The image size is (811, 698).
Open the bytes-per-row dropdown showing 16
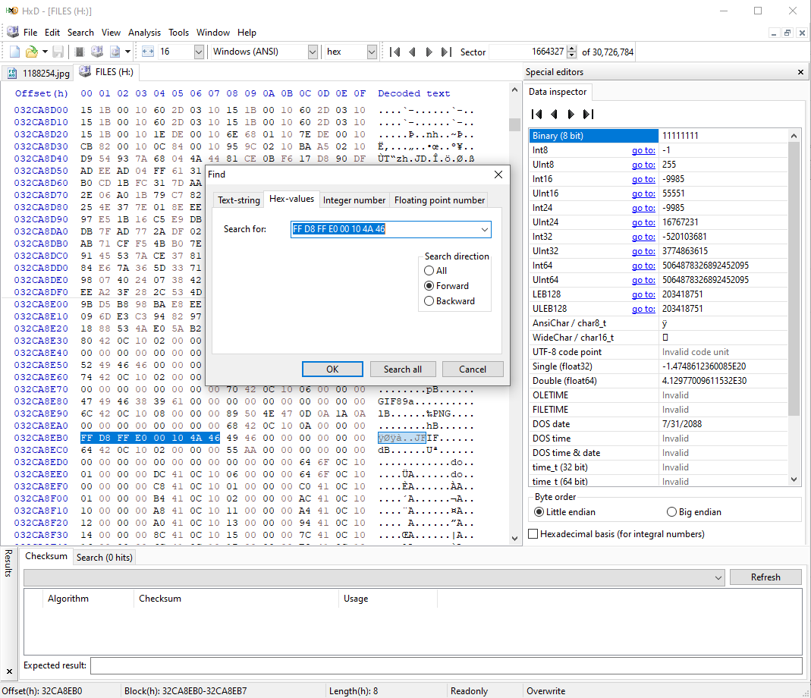click(x=198, y=52)
